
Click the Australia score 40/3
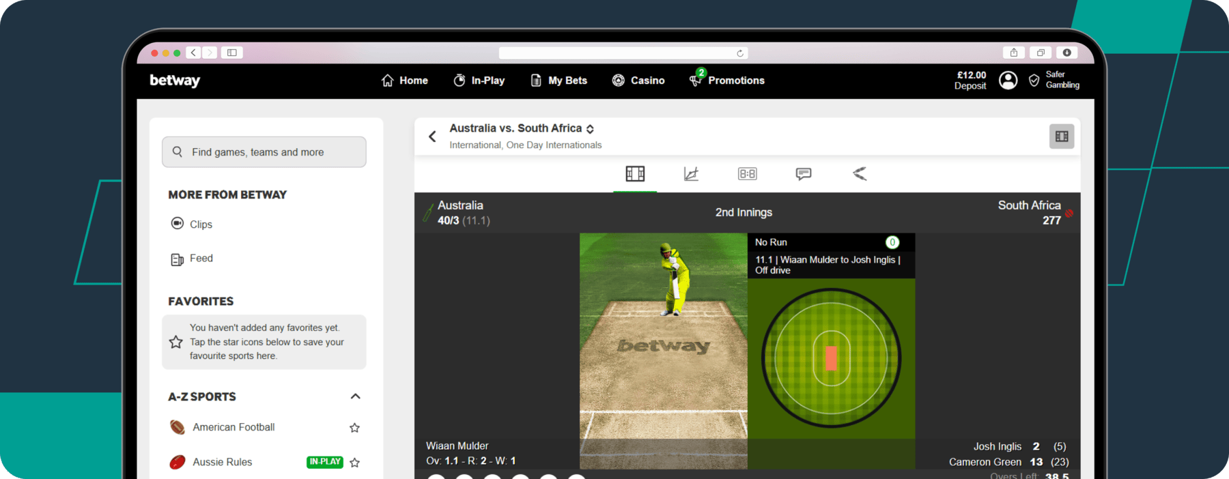449,220
